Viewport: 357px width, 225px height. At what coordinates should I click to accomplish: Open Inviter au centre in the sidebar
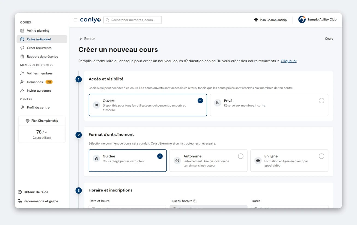coord(42,91)
